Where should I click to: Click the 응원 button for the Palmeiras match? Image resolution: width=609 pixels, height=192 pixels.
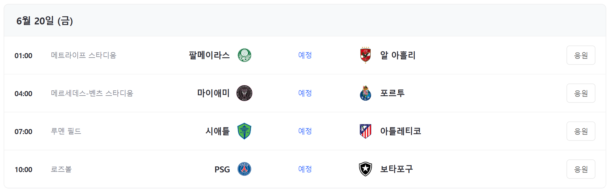(581, 55)
